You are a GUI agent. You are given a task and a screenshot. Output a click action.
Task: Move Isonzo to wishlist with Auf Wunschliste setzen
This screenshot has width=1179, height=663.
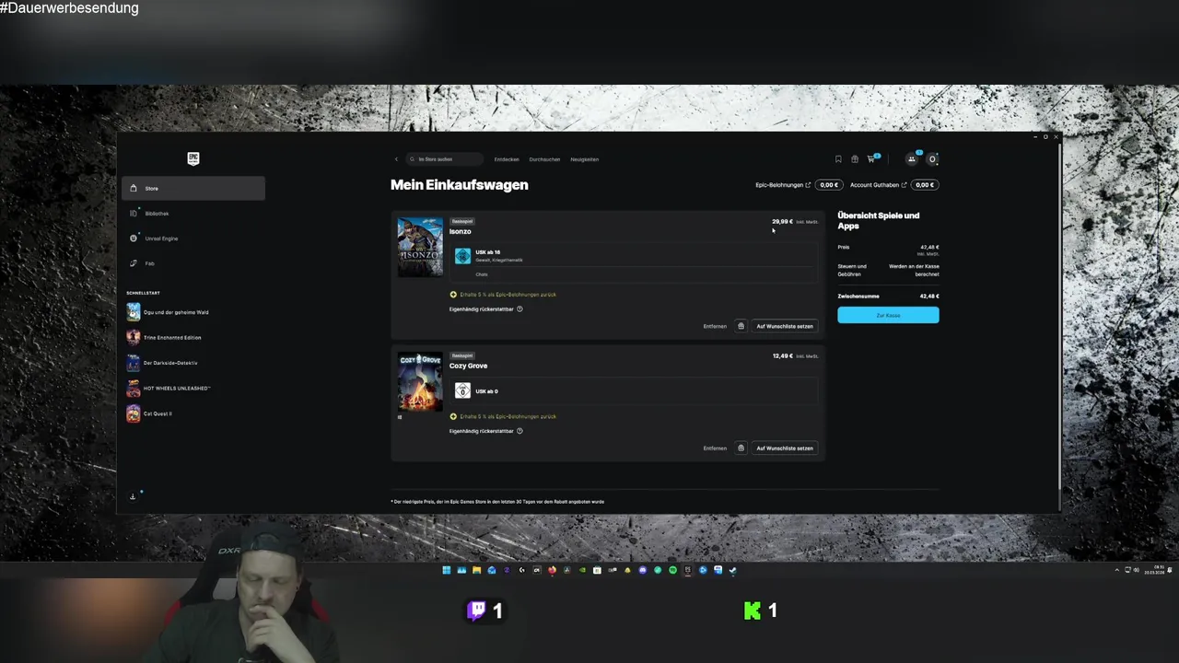[785, 326]
